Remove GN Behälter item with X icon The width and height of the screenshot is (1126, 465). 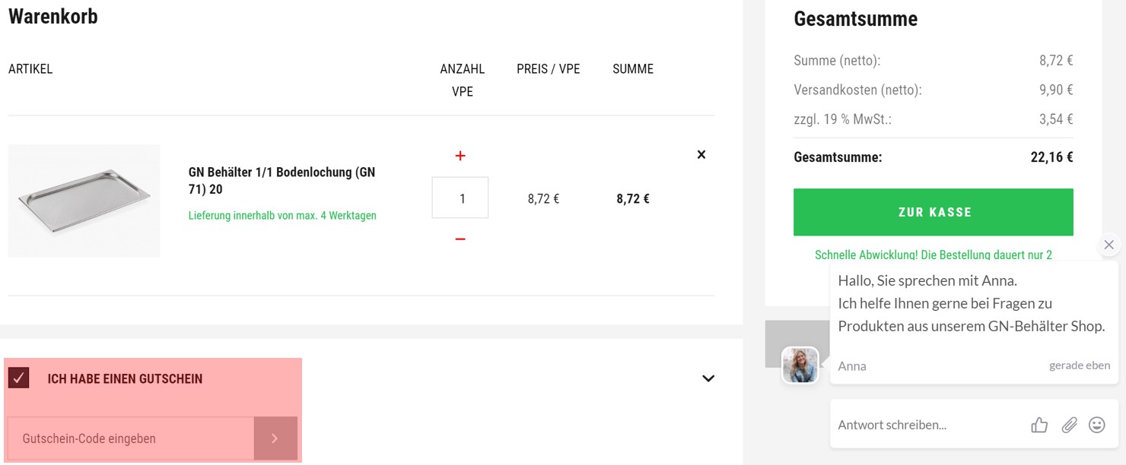701,154
